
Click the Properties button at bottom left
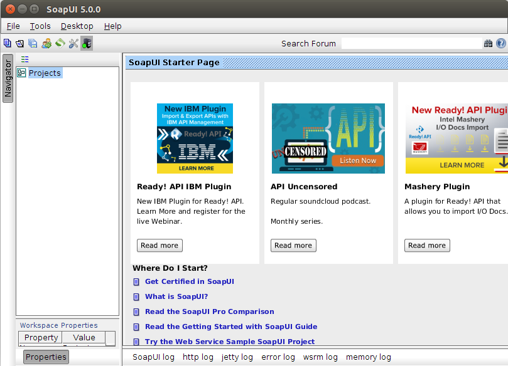pyautogui.click(x=46, y=357)
